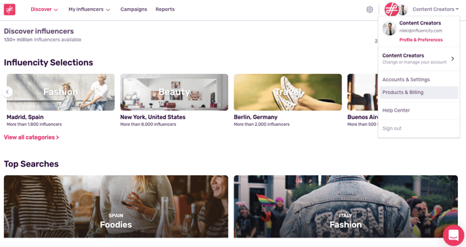Image resolution: width=466 pixels, height=247 pixels.
Task: Click the Berlin, Germany label
Action: pyautogui.click(x=255, y=117)
